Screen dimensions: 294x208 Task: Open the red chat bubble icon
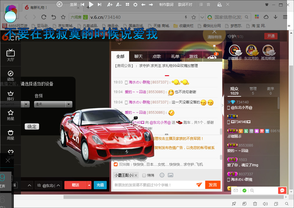click(x=282, y=191)
